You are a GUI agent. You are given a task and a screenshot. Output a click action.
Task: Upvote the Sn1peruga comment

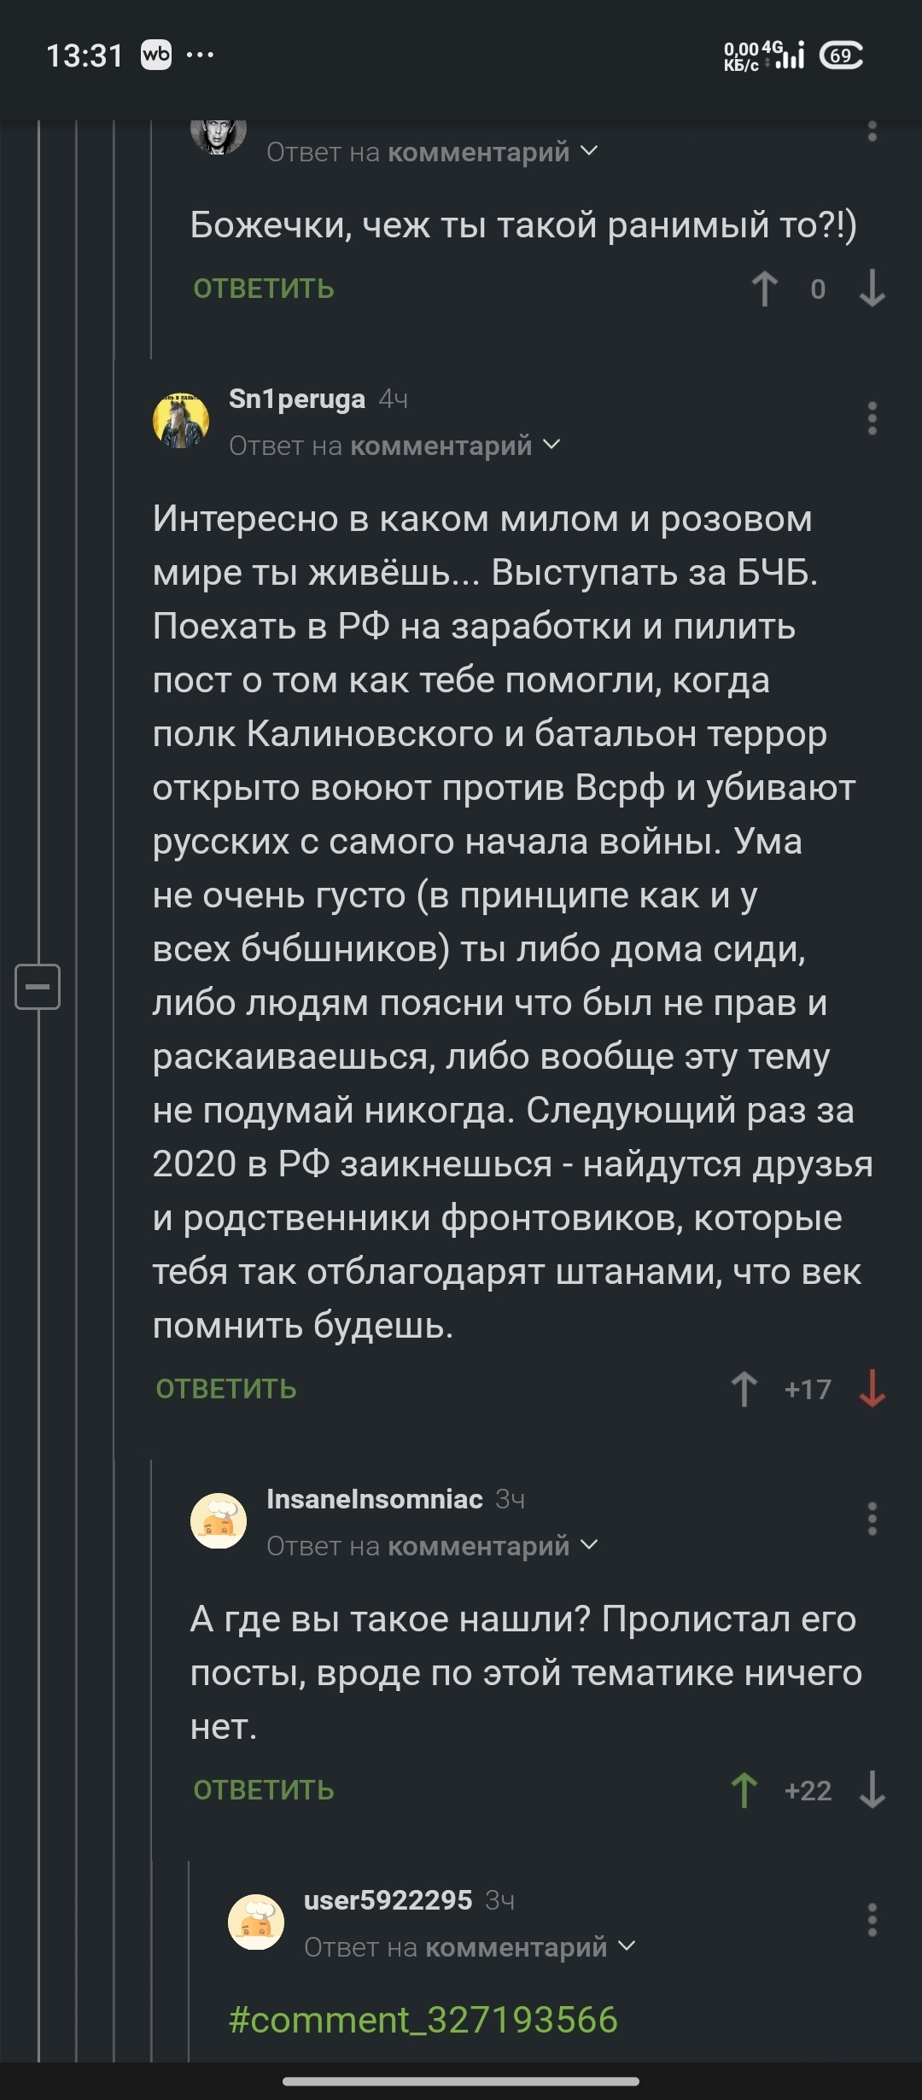click(x=744, y=1389)
